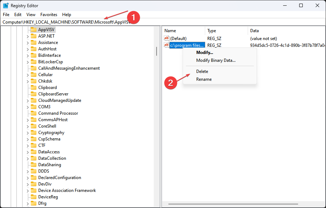This screenshot has width=326, height=208.
Task: Open the Edit menu
Action: 18,15
